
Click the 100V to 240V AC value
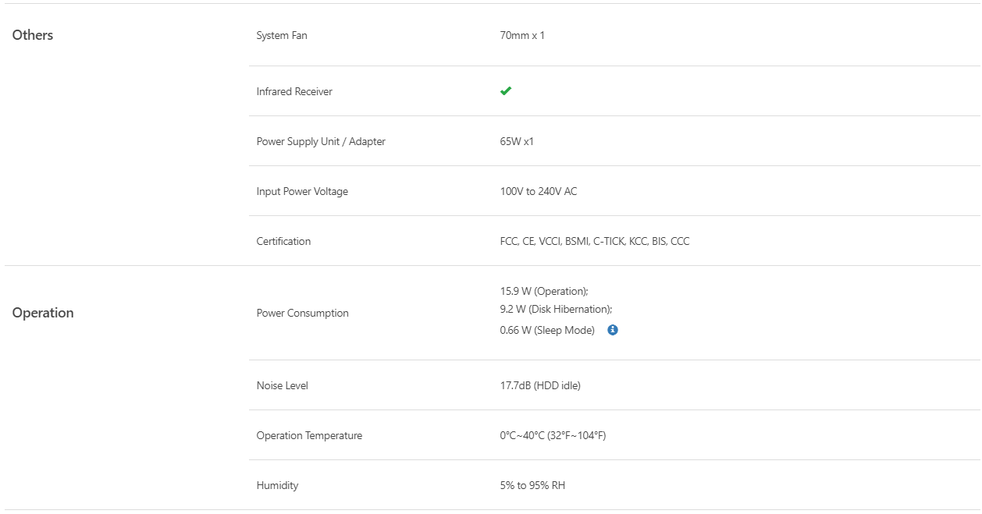(x=539, y=191)
